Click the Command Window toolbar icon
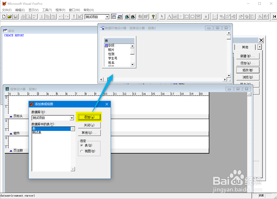Viewport: 277px width, 199px height. pos(114,17)
